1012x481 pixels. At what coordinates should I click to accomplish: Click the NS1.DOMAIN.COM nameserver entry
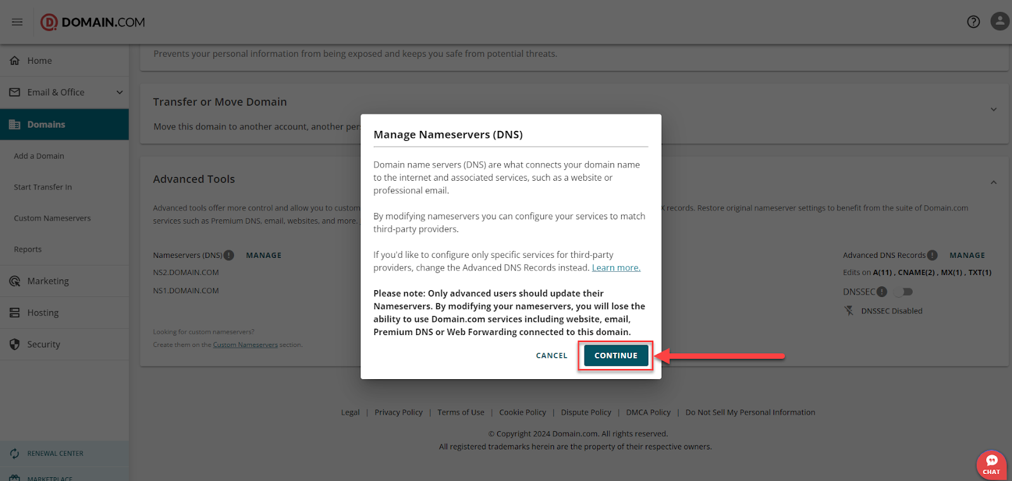coord(186,291)
